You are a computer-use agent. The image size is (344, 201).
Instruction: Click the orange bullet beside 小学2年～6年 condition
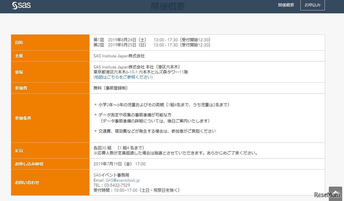click(95, 105)
